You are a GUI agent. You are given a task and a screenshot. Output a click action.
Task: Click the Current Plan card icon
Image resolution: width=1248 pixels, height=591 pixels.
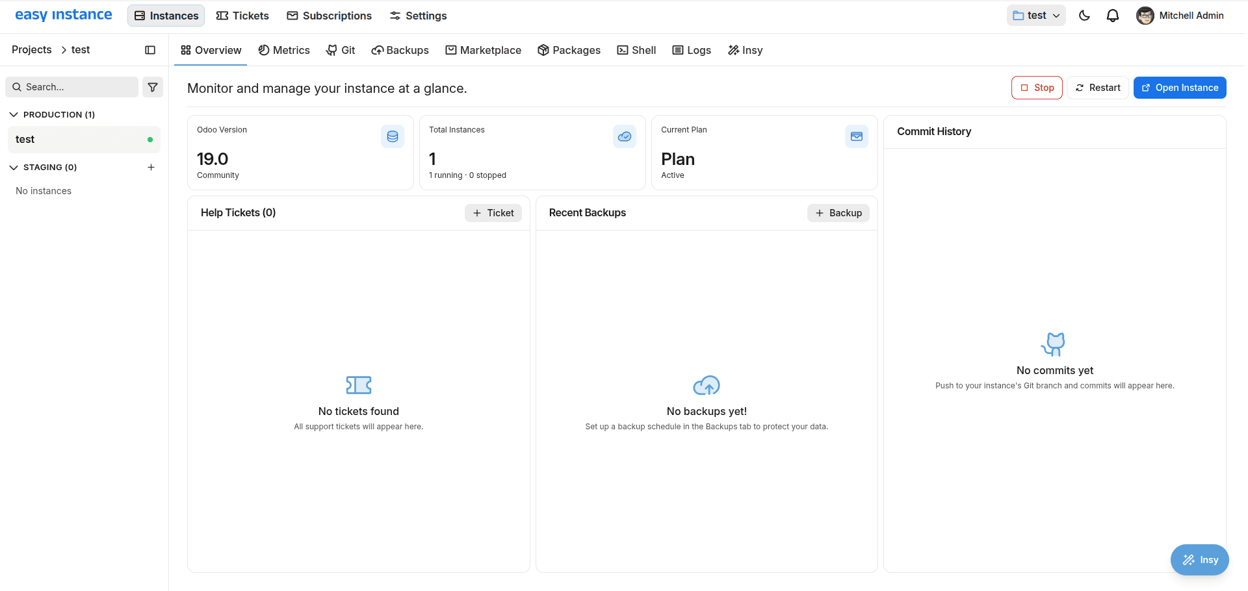coord(857,136)
